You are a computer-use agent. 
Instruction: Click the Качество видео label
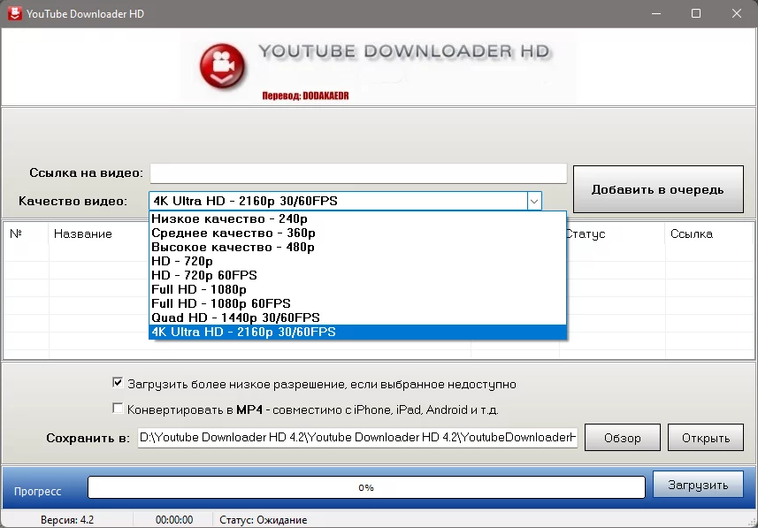click(x=73, y=201)
